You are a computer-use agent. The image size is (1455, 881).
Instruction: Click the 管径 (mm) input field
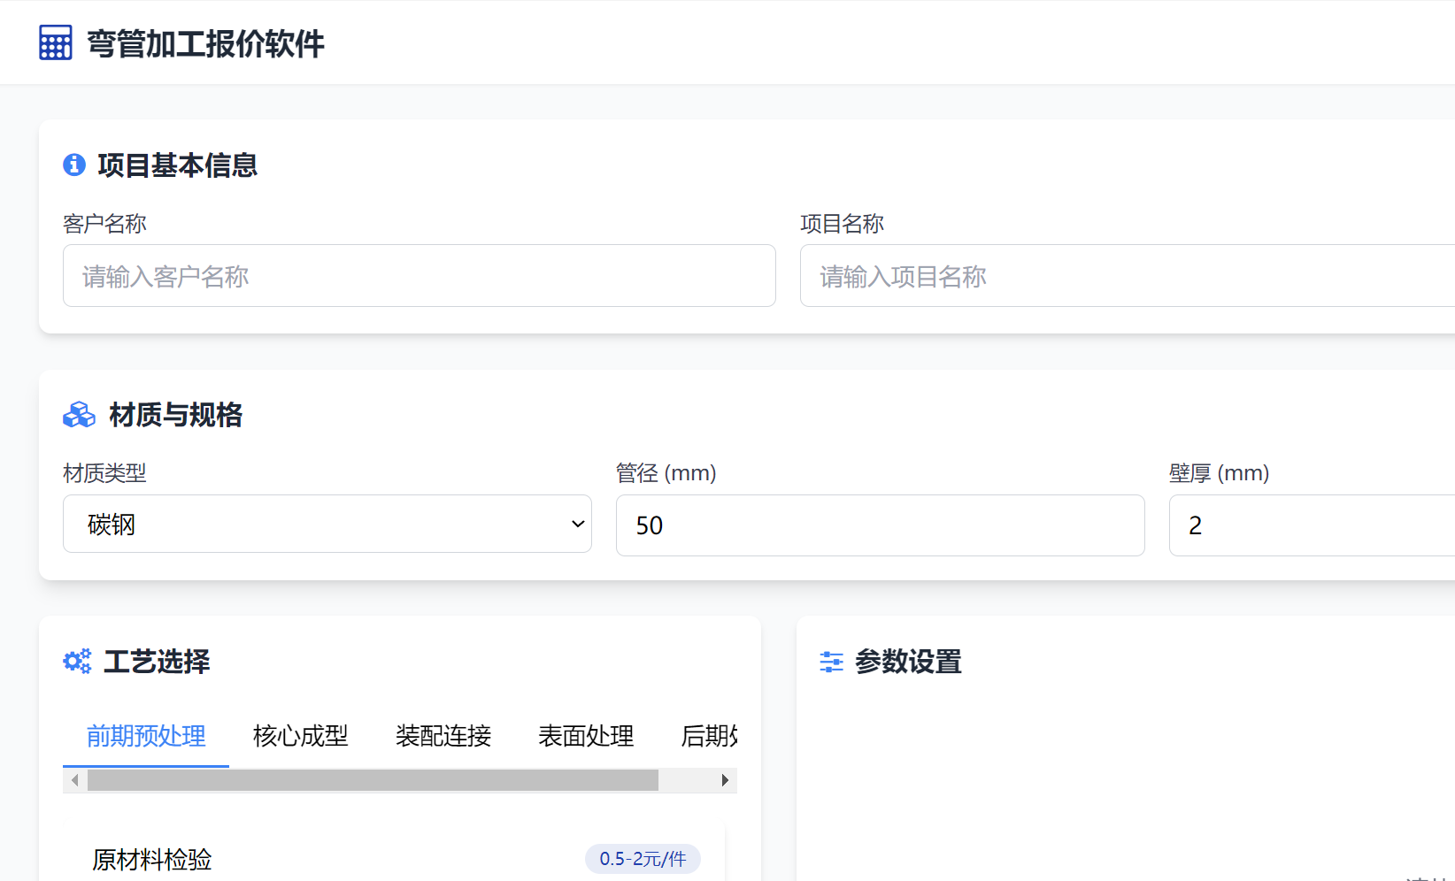(880, 525)
